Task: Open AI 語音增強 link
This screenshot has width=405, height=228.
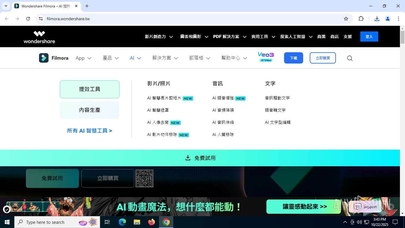Action: pyautogui.click(x=223, y=98)
